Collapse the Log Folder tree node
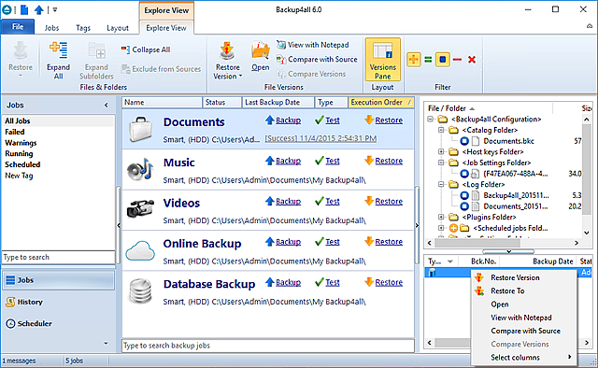The height and width of the screenshot is (368, 598). [x=441, y=185]
